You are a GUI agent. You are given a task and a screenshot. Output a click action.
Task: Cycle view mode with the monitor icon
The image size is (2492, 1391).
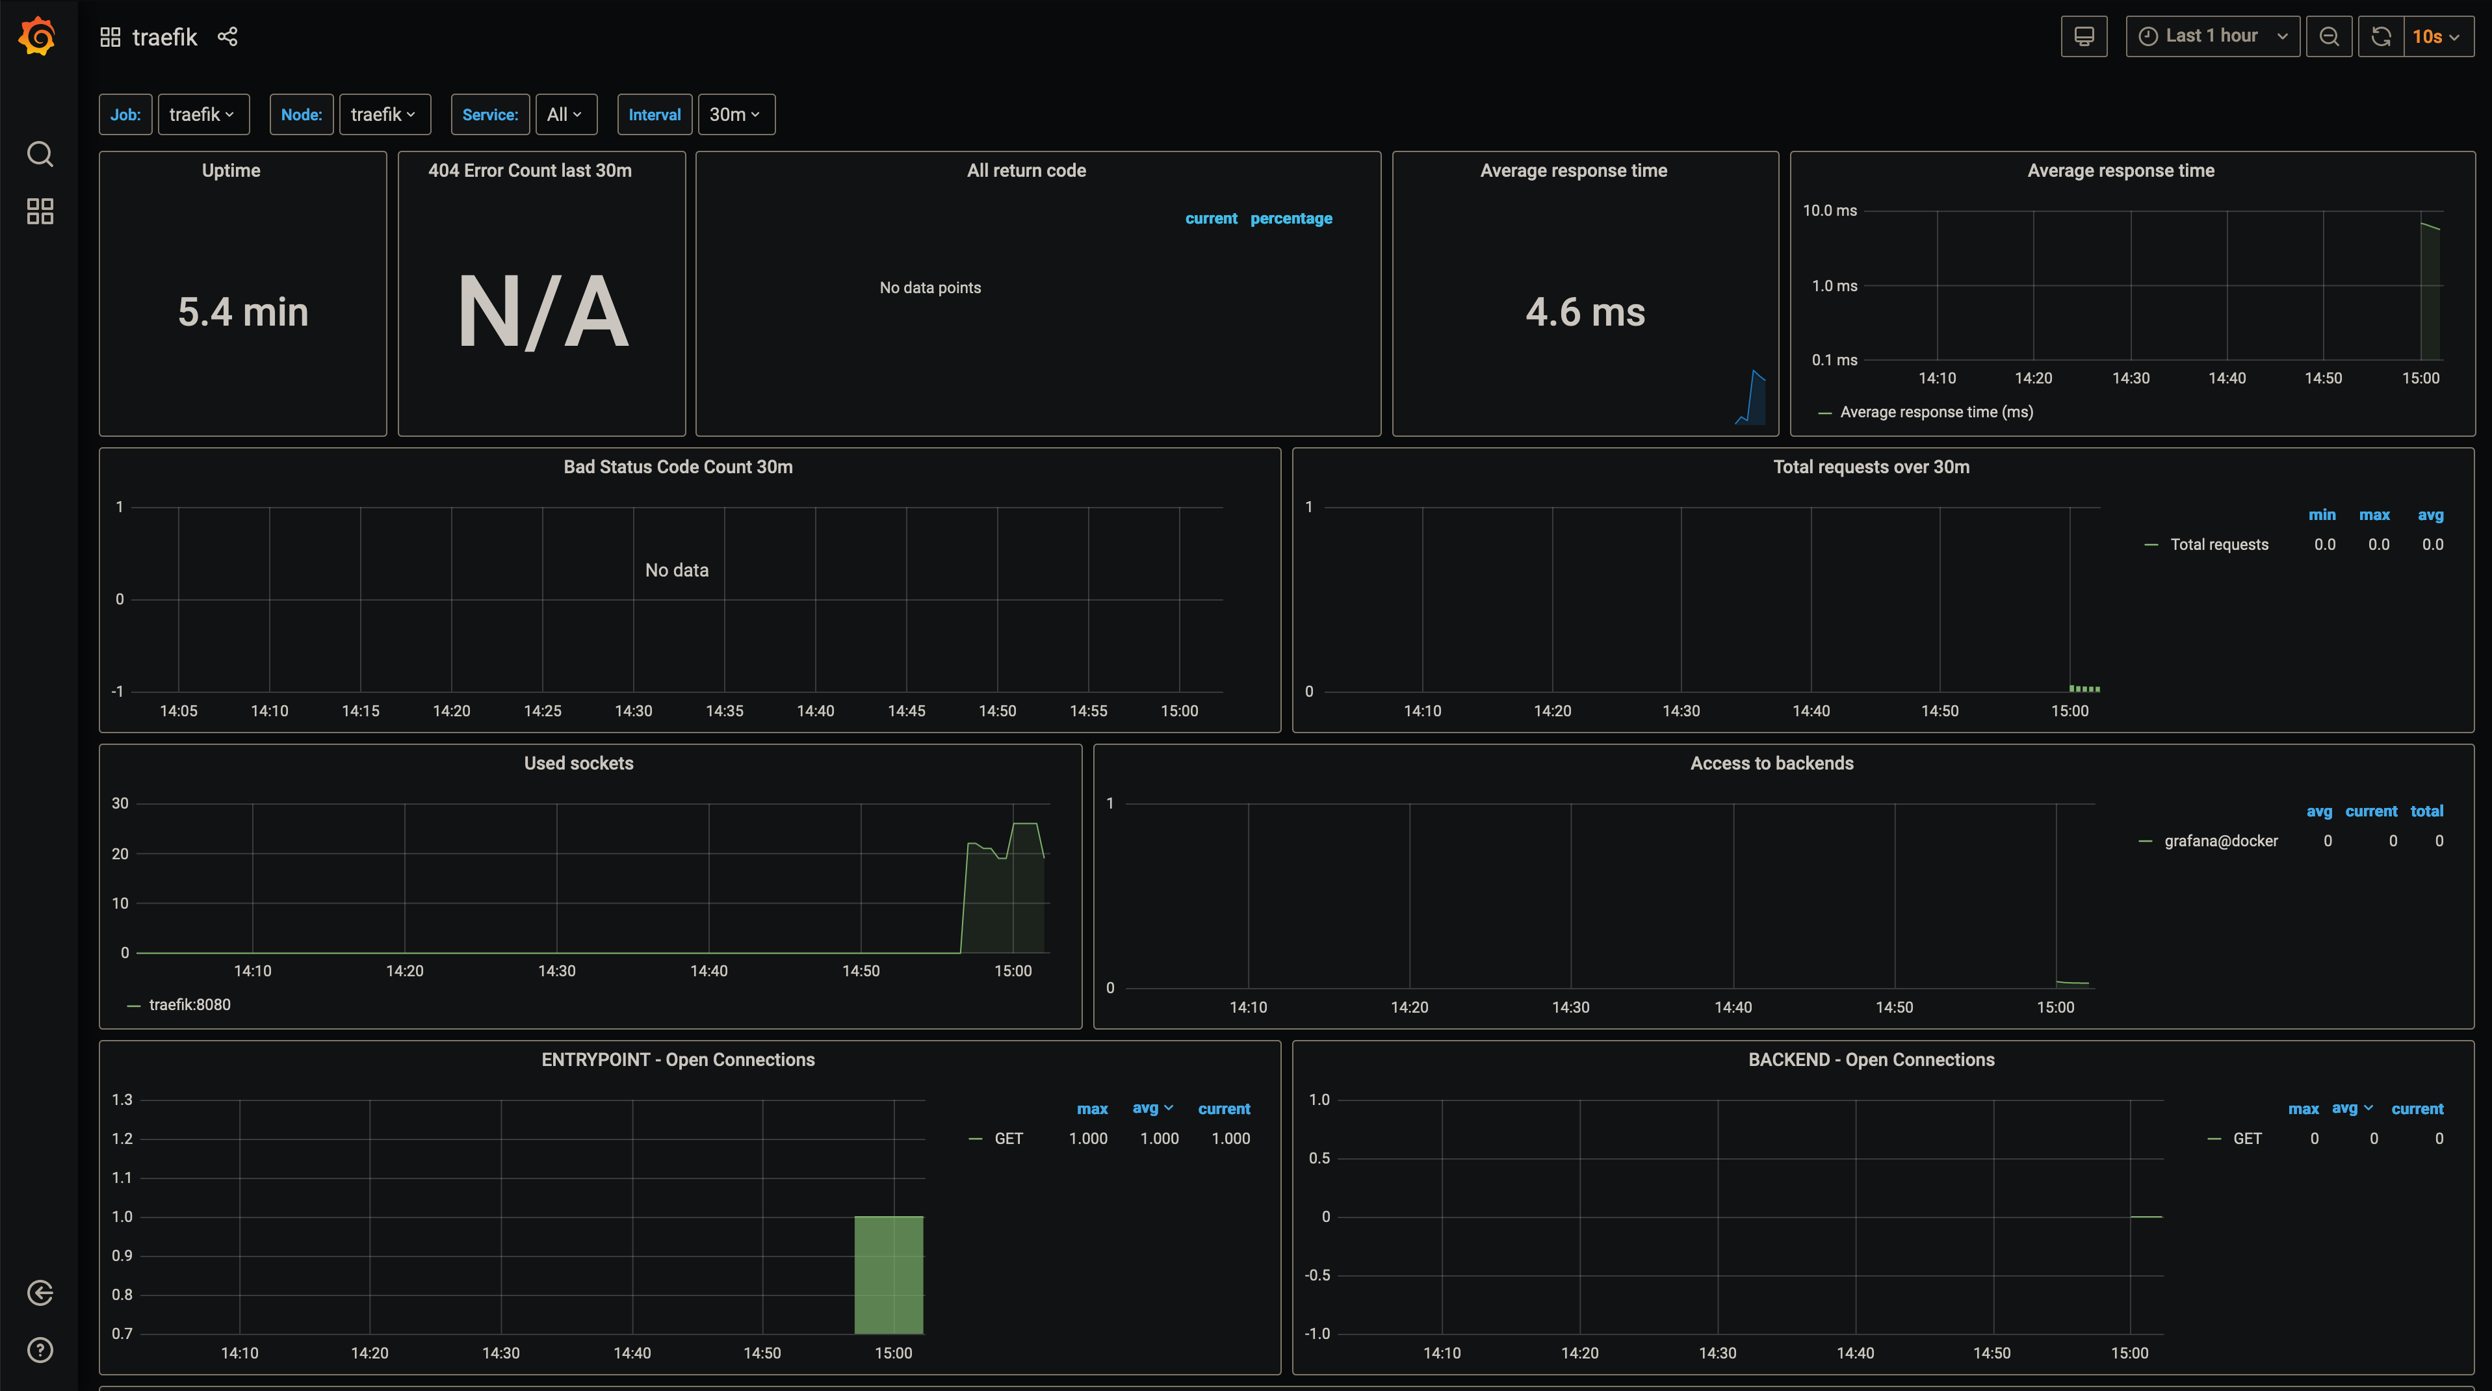click(2084, 37)
